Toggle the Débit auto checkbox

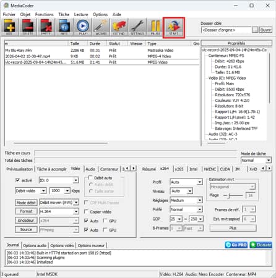click(90, 177)
